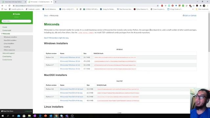The height and width of the screenshot is (118, 210).
Task: Click the address bar URL
Action: pos(29,6)
